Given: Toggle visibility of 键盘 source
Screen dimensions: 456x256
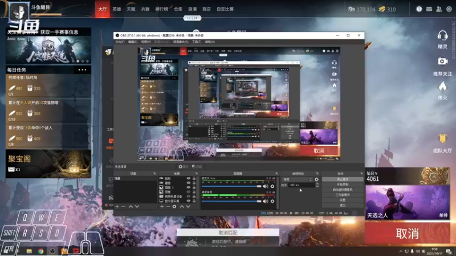Looking at the screenshot, I should pyautogui.click(x=189, y=183).
